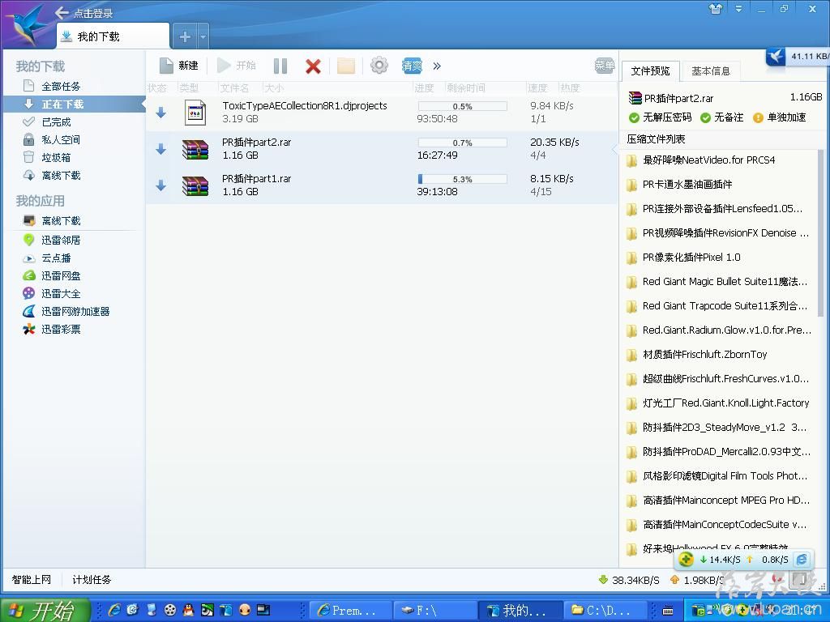Open the title bar main menu dropdown
The height and width of the screenshot is (622, 830).
pyautogui.click(x=738, y=8)
